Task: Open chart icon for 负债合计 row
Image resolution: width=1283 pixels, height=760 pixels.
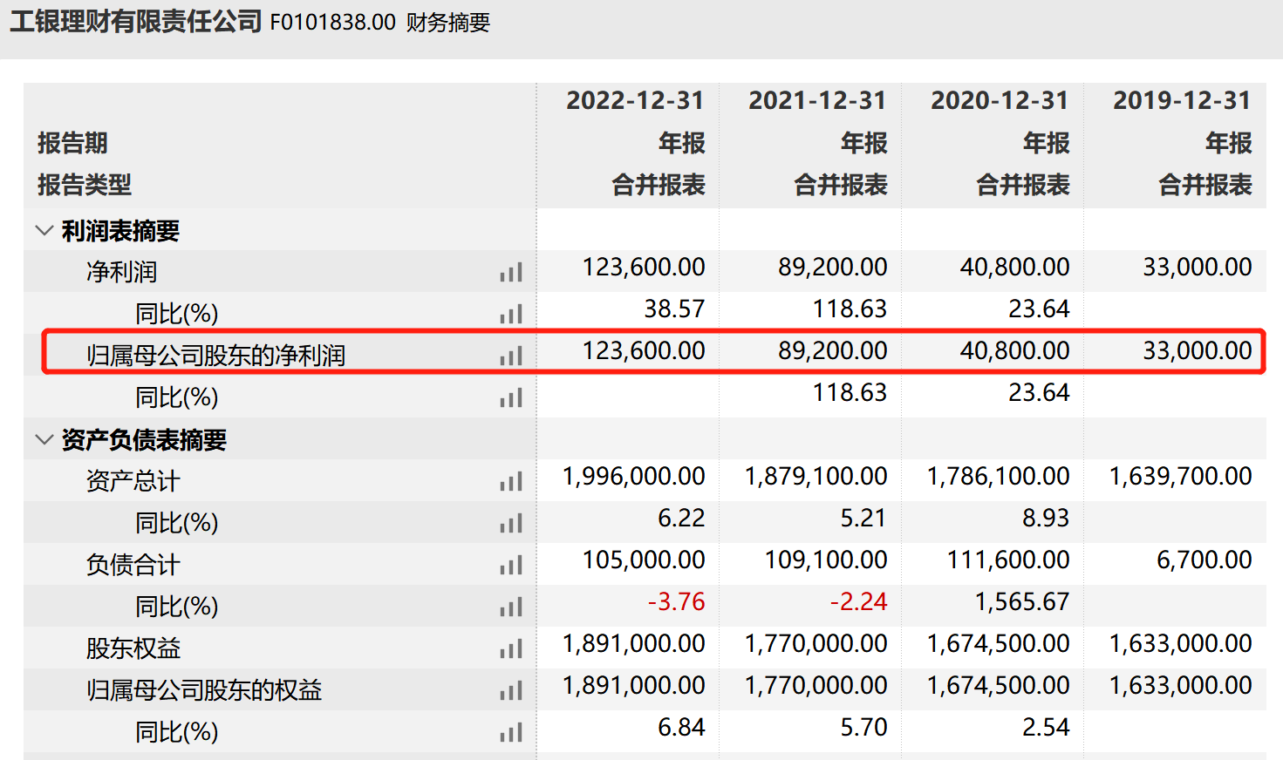Action: tap(511, 565)
